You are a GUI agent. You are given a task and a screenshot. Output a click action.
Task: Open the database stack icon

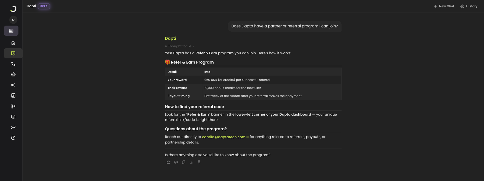click(13, 117)
